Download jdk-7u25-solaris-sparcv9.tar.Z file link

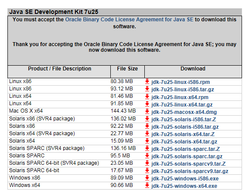point(188,164)
